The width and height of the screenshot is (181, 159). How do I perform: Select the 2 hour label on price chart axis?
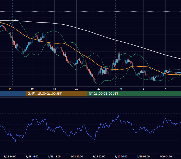[x=143, y=89]
